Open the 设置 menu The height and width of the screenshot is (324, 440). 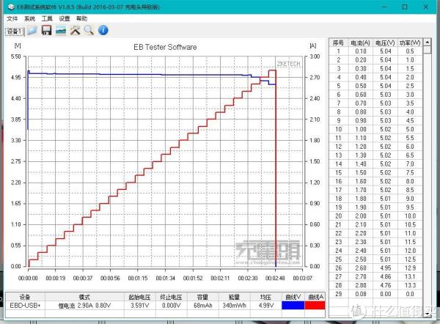click(x=65, y=18)
